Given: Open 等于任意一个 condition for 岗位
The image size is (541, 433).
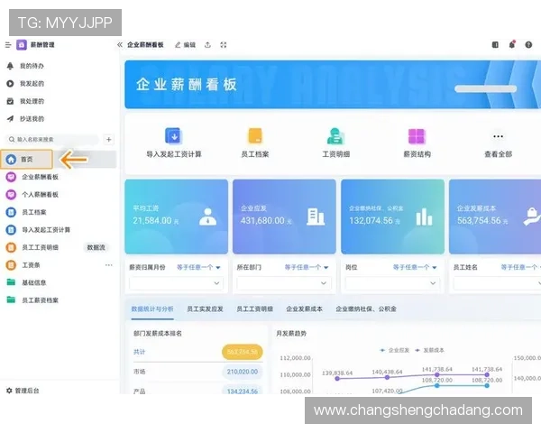Looking at the screenshot, I should click(415, 267).
